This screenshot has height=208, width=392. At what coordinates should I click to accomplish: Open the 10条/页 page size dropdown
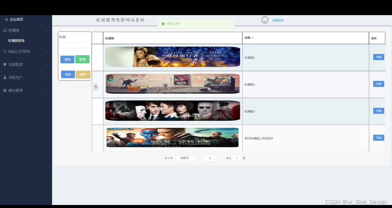click(186, 158)
